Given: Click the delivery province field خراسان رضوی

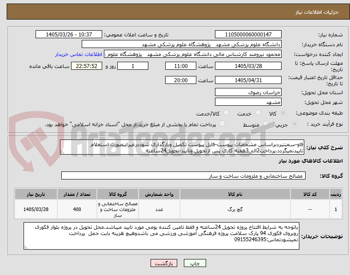Looking at the screenshot, I should pyautogui.click(x=248, y=92).
